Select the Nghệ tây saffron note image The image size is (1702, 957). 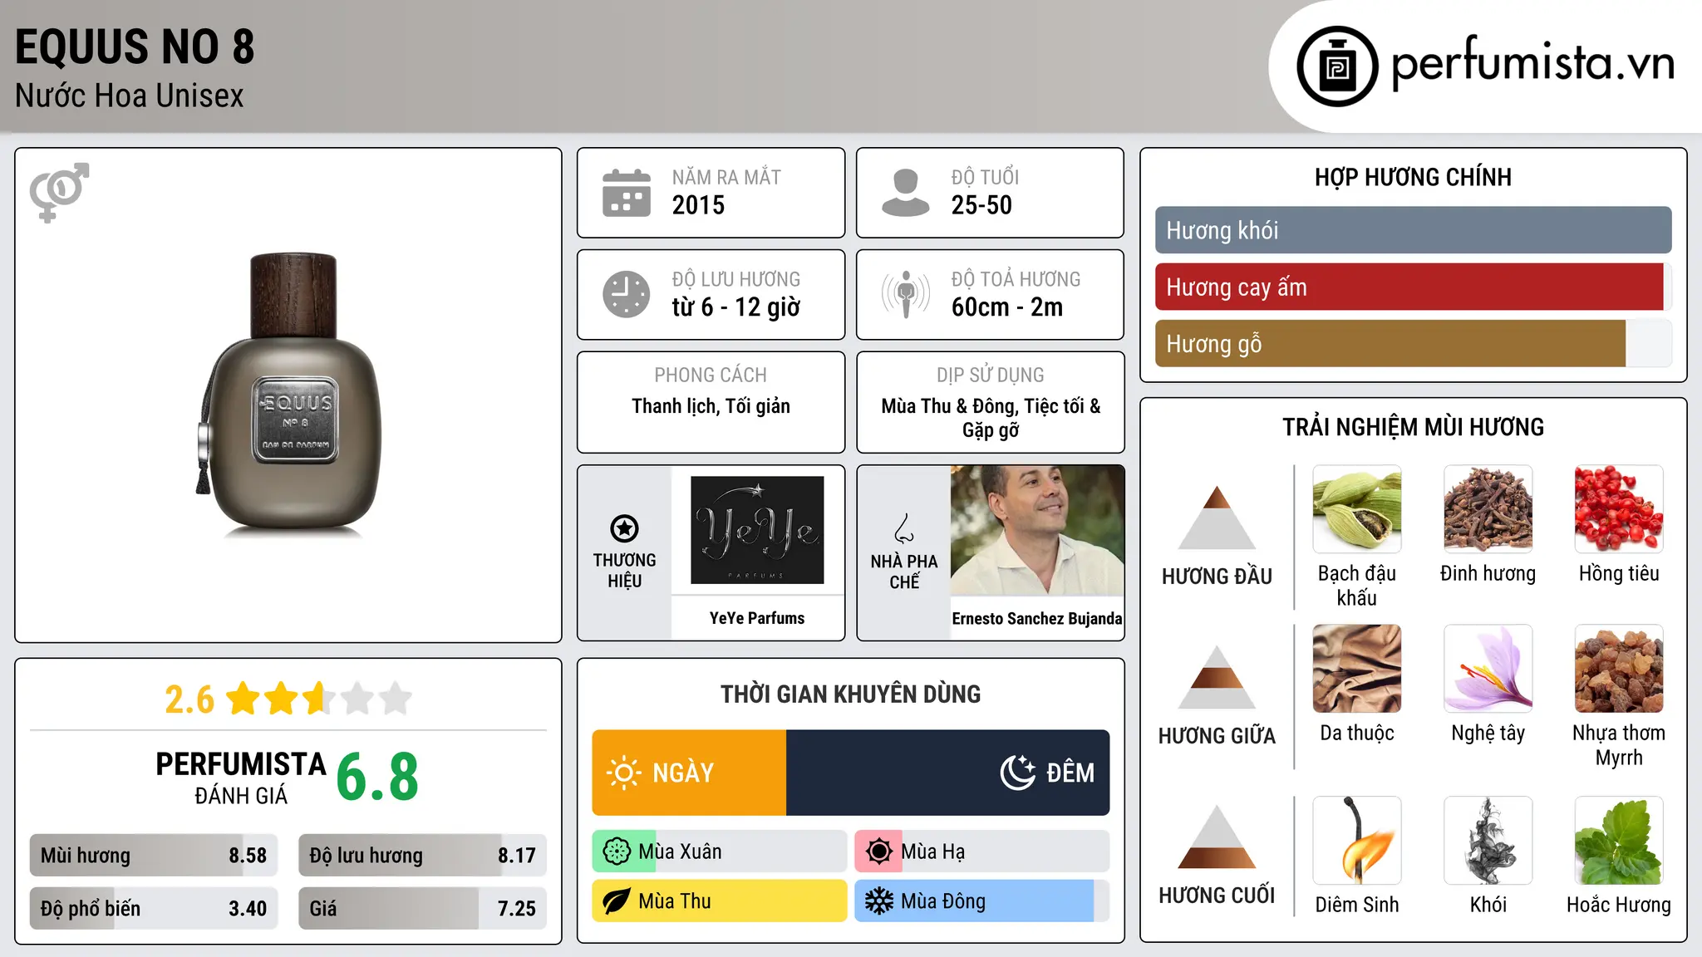click(1488, 669)
